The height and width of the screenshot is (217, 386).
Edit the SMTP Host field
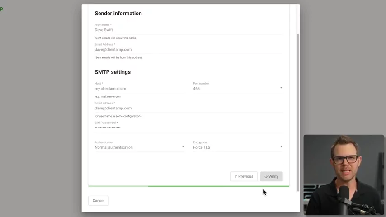139,89
